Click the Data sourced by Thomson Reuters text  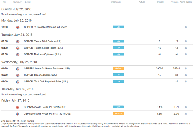tap(18, 121)
